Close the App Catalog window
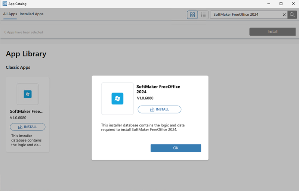 point(293,4)
